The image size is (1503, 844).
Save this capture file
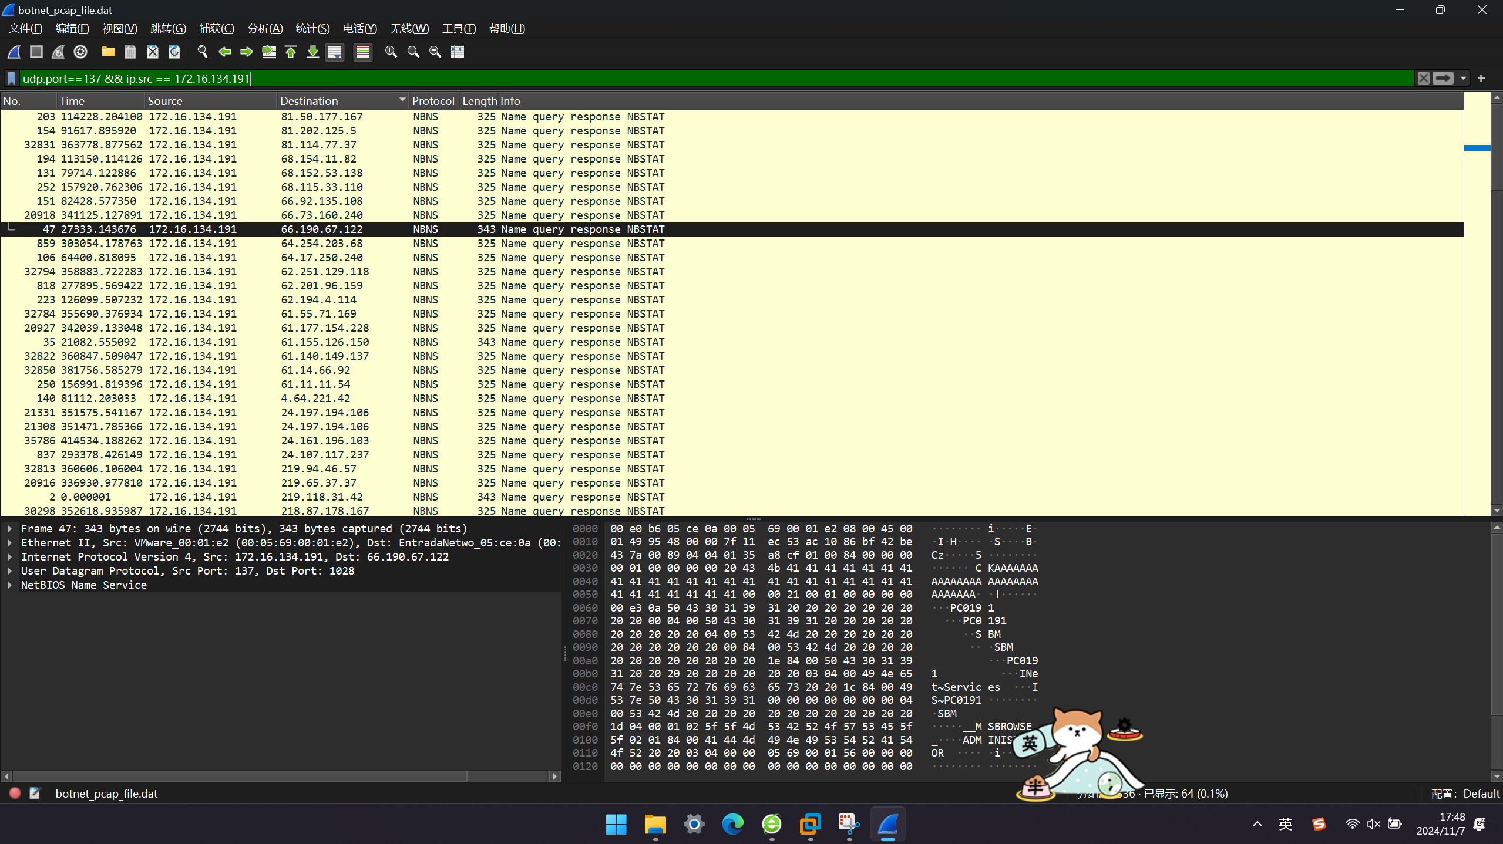click(x=130, y=52)
